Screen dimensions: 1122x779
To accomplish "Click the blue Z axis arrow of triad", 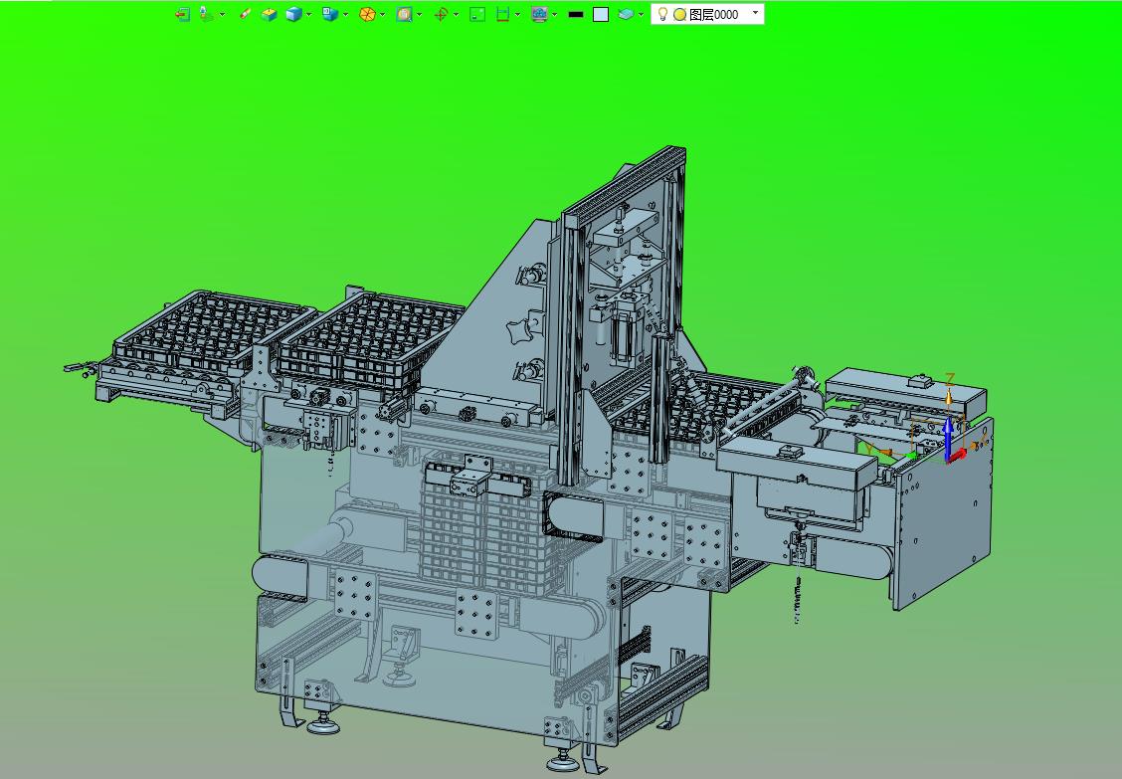I will coord(948,438).
